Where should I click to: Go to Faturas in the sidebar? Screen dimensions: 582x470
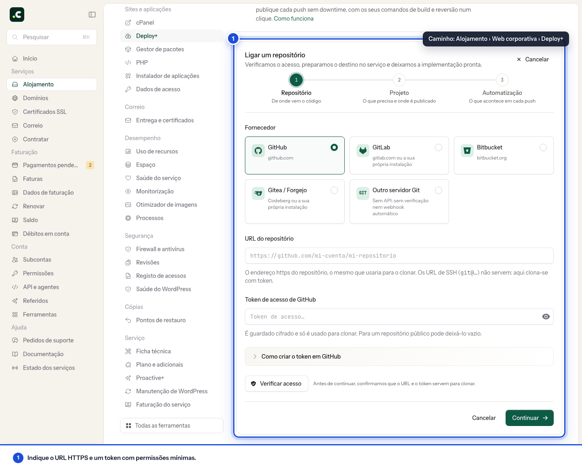pos(52,179)
